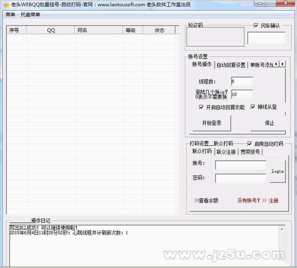297x268 pixels.
Task: Click the 没有账号？>> 注册 link
Action: pos(258,200)
